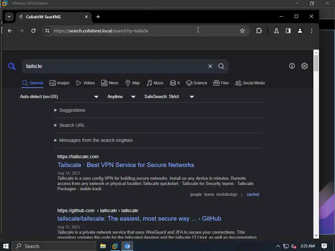Open VMware Workstation taskbar icon
The height and width of the screenshot is (251, 335).
(115, 246)
